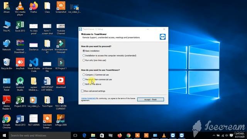Open Microsoft Edge from the taskbar

click(84, 136)
